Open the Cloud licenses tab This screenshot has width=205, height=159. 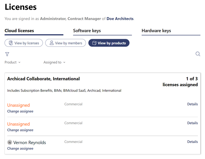34,31
